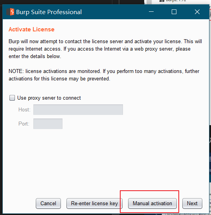211x215 pixels.
Task: Click the 'Burp will now attempt' description text
Action: [105, 49]
